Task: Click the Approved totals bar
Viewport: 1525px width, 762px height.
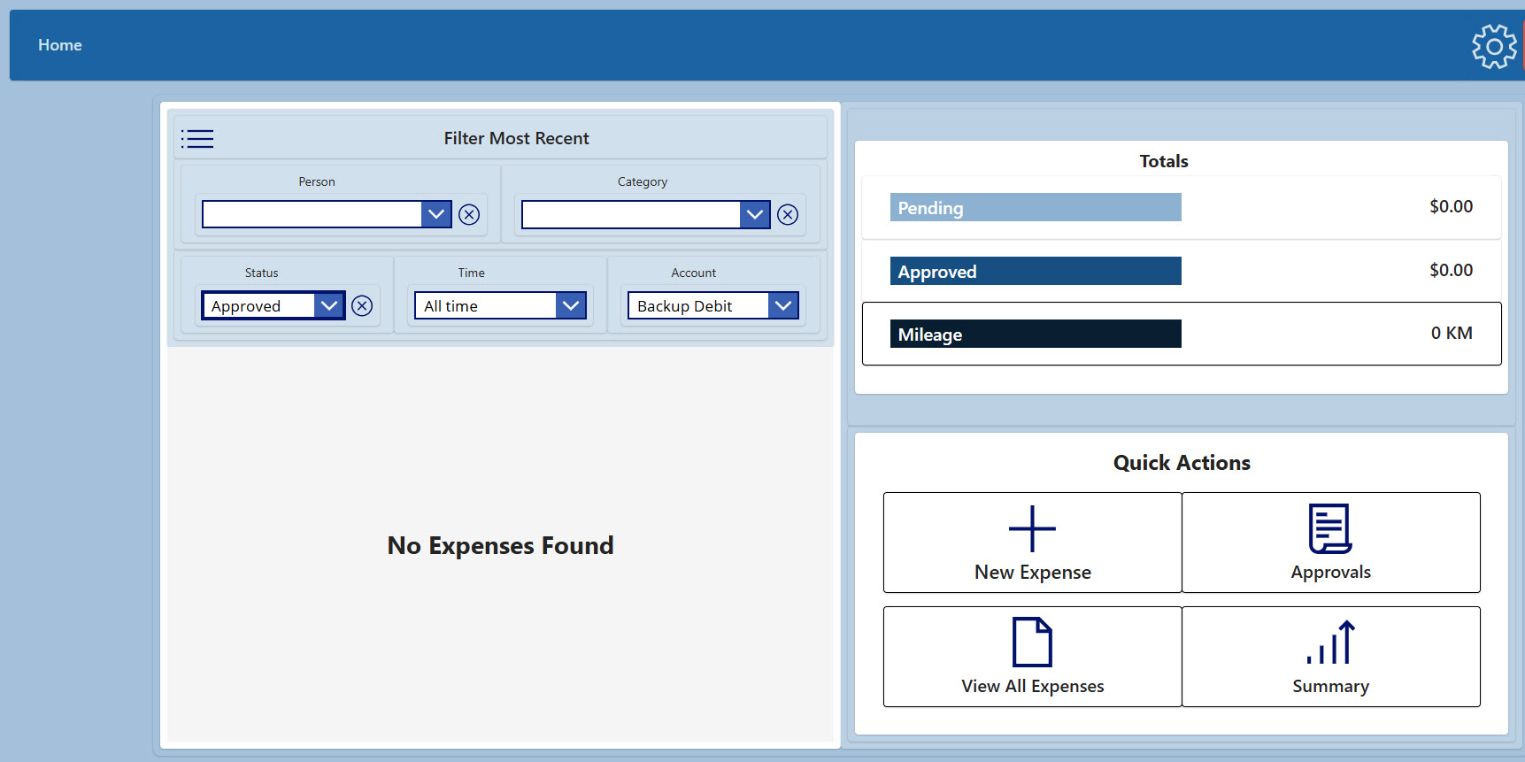Action: (x=1036, y=271)
